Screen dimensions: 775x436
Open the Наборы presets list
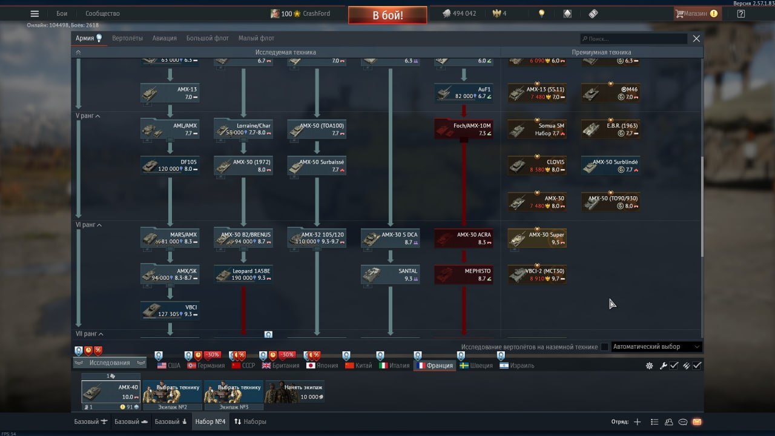pyautogui.click(x=250, y=421)
